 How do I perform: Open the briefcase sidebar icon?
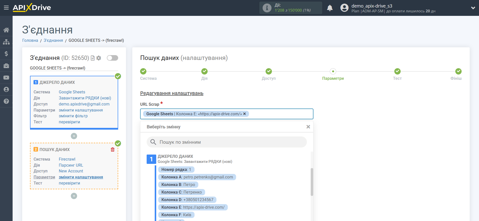pos(6,66)
